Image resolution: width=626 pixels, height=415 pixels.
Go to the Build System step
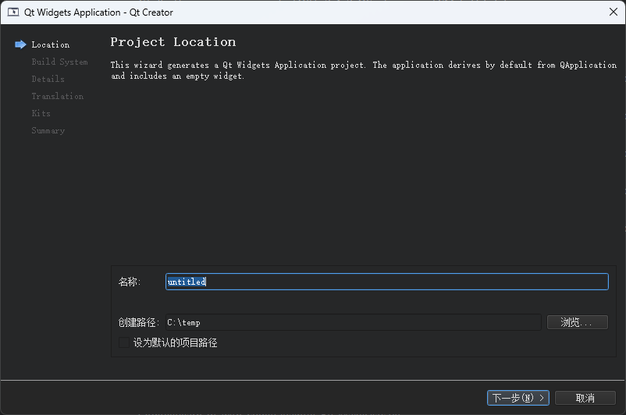point(59,62)
